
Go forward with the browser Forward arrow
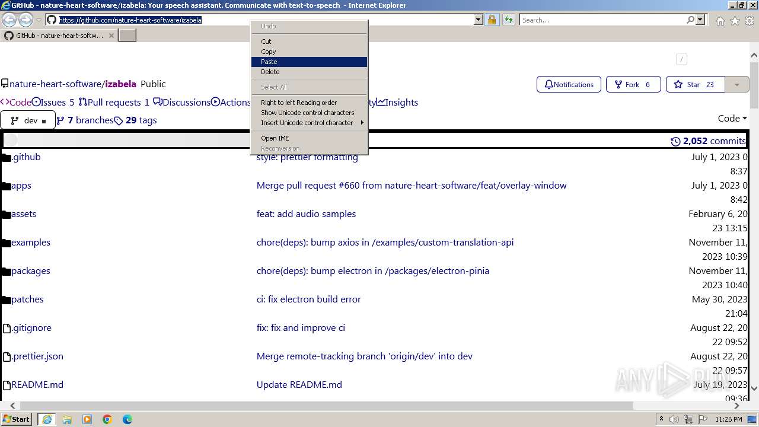(x=25, y=20)
